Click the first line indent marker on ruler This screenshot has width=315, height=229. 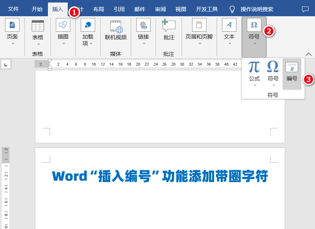coord(50,61)
